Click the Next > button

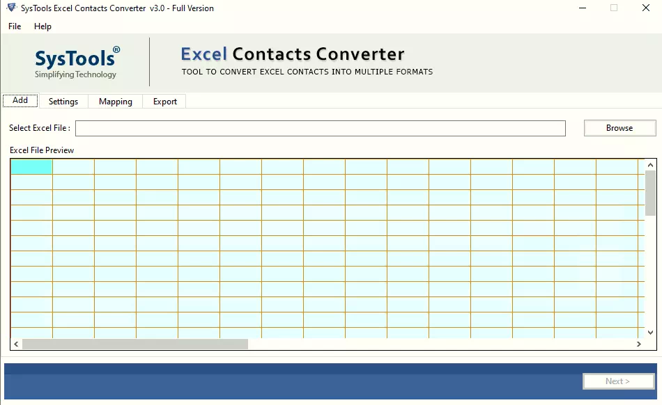pyautogui.click(x=619, y=381)
